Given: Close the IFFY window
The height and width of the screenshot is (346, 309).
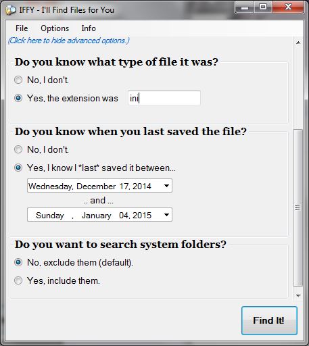Looking at the screenshot, I should coord(288,7).
